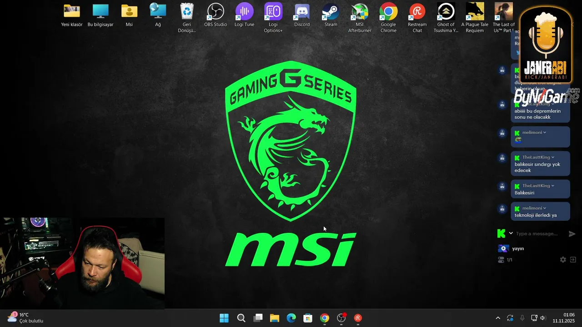Click the avatar beside the 'Balıkesiri' message
This screenshot has width=582, height=327.
click(x=502, y=186)
